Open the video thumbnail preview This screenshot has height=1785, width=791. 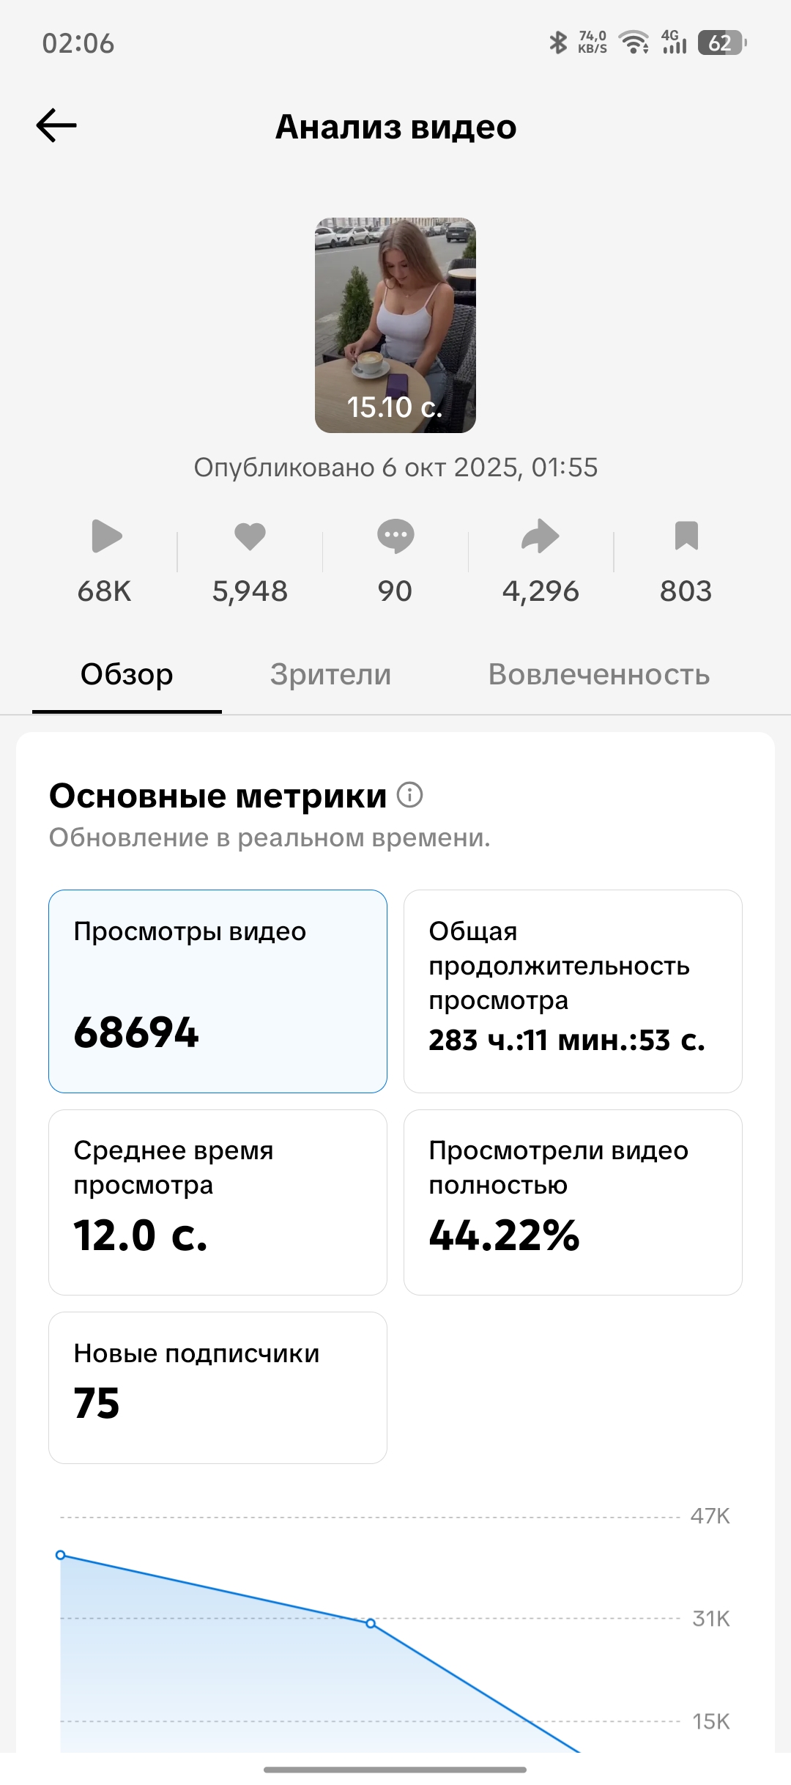(x=395, y=325)
